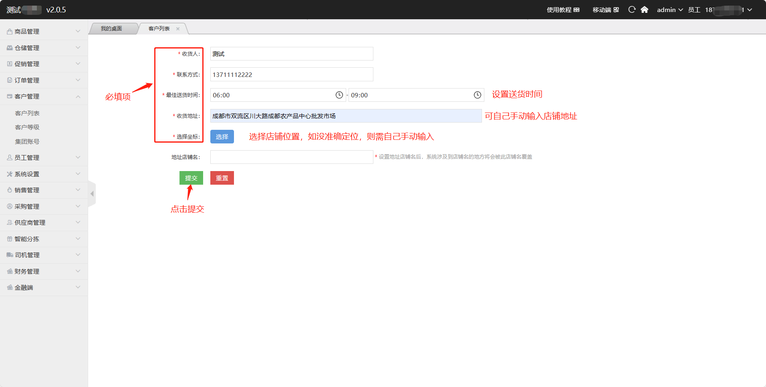This screenshot has height=387, width=766.
Task: Click the red 重置 button
Action: (222, 178)
